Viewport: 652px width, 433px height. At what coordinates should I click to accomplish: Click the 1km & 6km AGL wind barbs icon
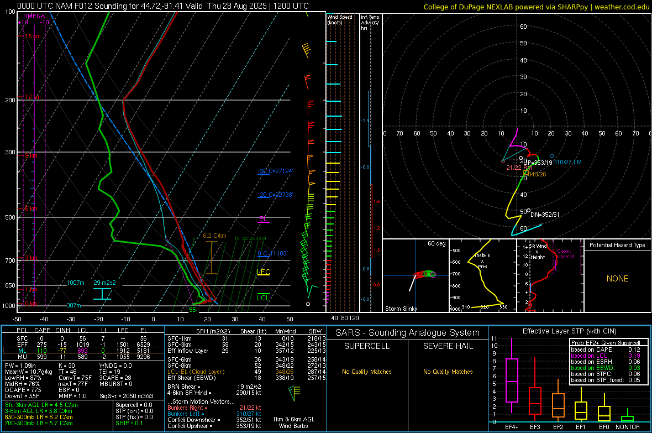click(294, 393)
